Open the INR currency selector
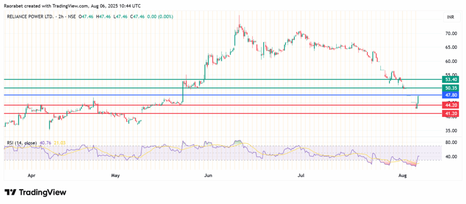 449,17
